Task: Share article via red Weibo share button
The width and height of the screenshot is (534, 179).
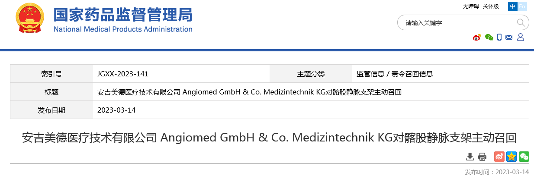Action: click(499, 157)
